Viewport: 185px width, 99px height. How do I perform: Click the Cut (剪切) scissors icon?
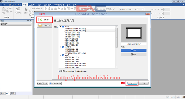[8, 8]
